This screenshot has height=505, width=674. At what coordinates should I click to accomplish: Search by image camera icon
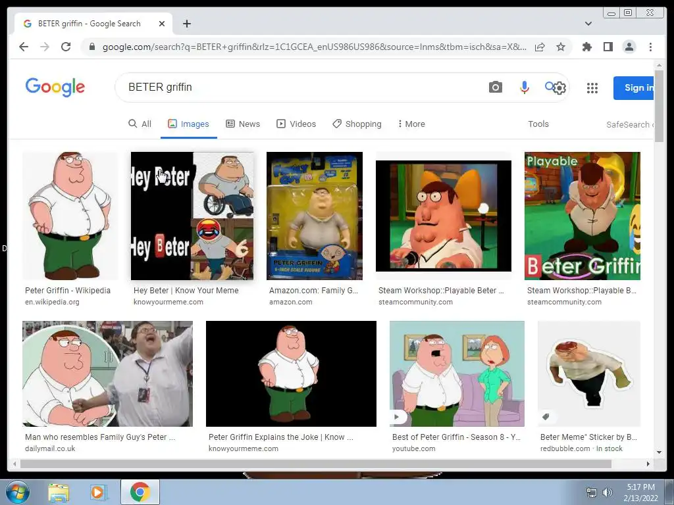pyautogui.click(x=495, y=87)
